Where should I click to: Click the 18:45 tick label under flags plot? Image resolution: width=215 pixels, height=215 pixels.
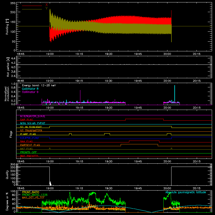pyautogui.click(x=20, y=162)
